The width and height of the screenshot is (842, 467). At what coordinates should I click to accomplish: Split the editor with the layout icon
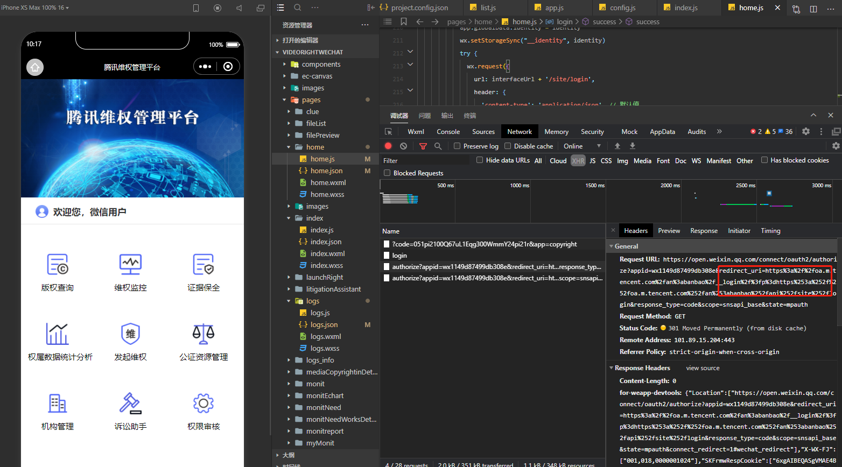(x=813, y=8)
